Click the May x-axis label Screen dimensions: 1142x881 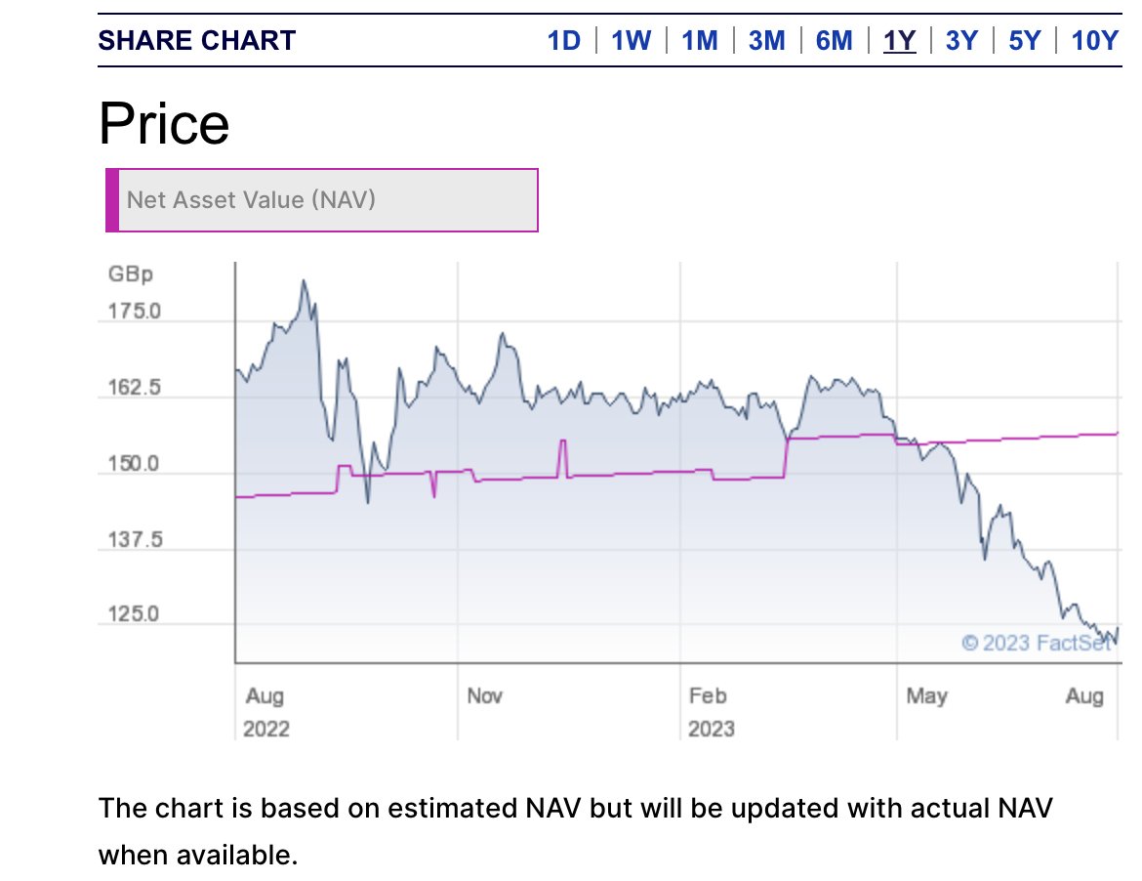pos(926,695)
